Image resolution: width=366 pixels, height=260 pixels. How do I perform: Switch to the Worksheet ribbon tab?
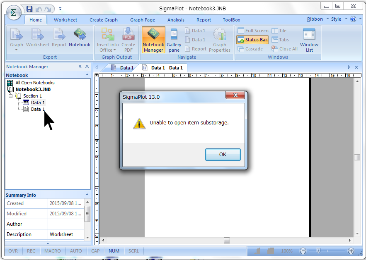[x=65, y=20]
